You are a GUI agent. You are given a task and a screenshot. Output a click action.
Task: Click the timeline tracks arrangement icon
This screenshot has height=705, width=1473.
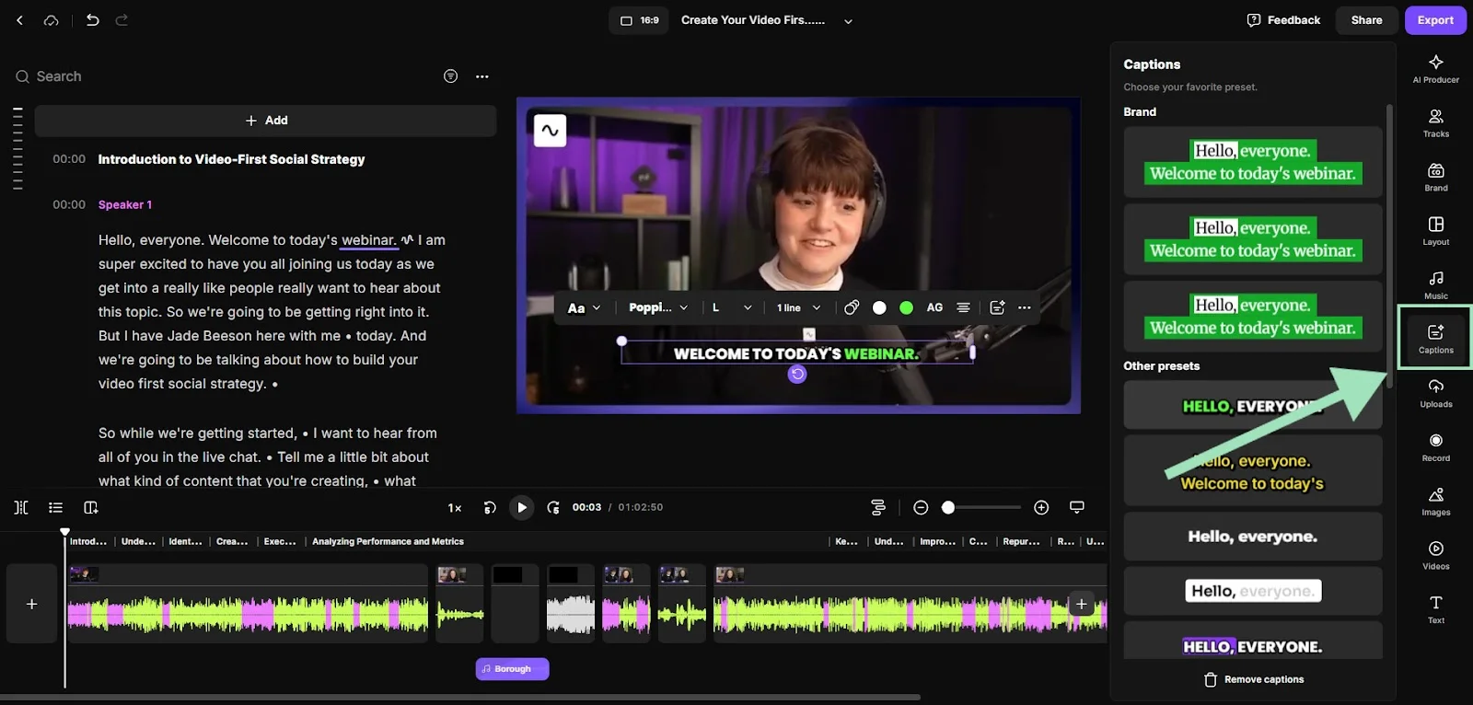click(x=877, y=507)
